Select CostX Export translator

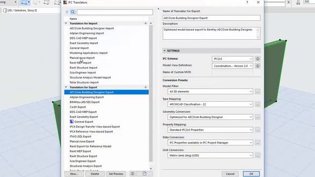click(78, 107)
